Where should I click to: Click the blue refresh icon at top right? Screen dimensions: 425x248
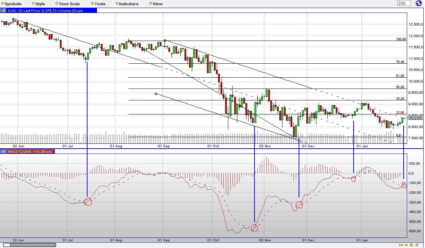(419, 3)
